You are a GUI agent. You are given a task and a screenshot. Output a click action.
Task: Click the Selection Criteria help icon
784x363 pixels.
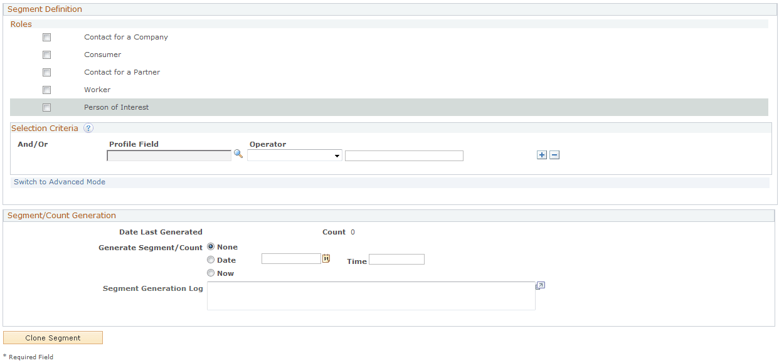[x=88, y=128]
